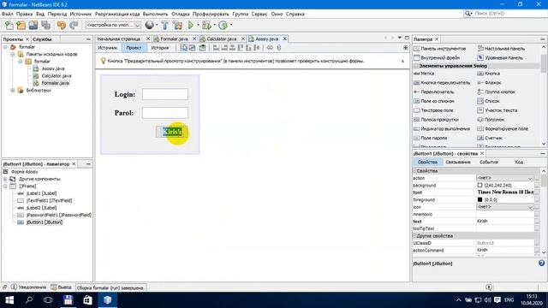Click the Debug Project toolbar icon
548x308 pixels.
(x=206, y=25)
